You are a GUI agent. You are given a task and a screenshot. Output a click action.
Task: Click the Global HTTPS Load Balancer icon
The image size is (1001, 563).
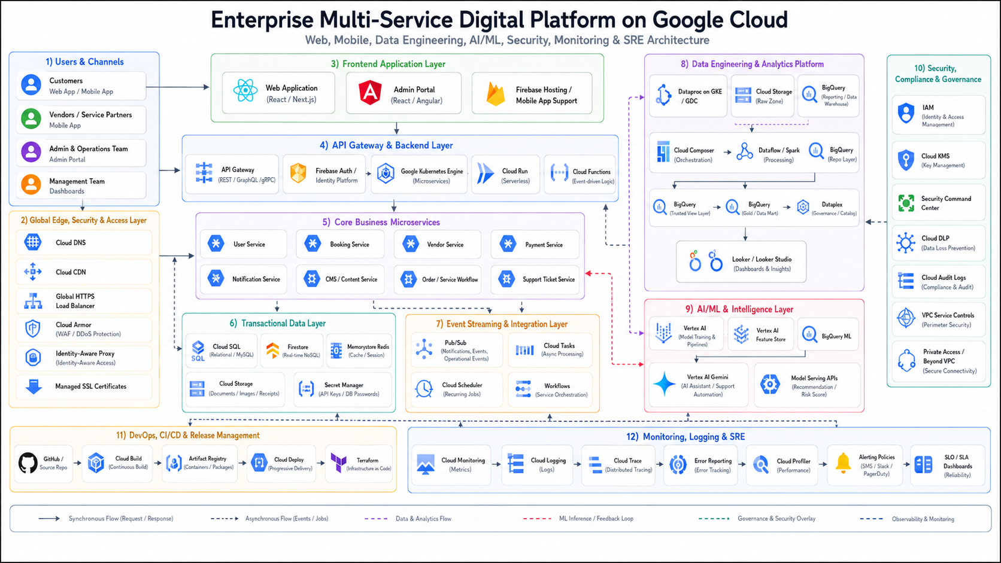(x=33, y=300)
